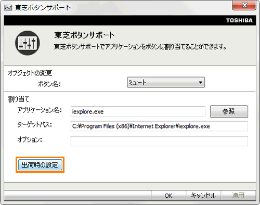260x205 pixels.
Task: Click the TOSHIBA logo text in the black banner
Action: click(x=239, y=20)
